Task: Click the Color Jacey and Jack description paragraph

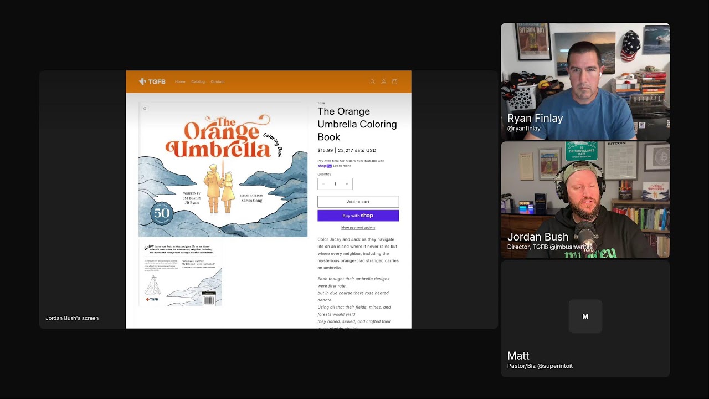Action: click(x=358, y=253)
